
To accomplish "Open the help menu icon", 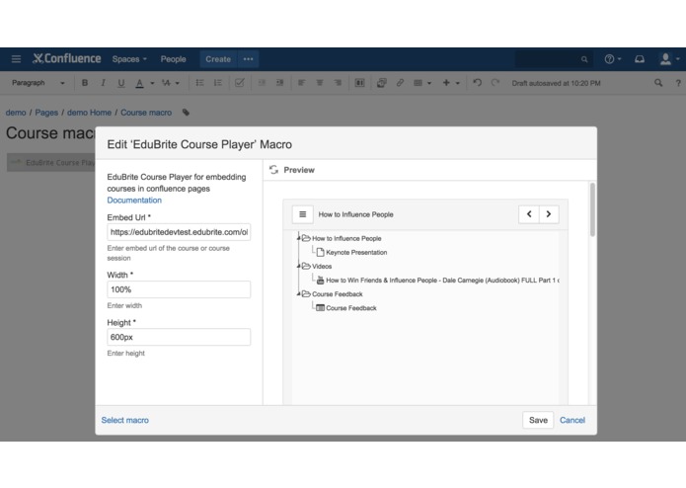I will click(612, 58).
